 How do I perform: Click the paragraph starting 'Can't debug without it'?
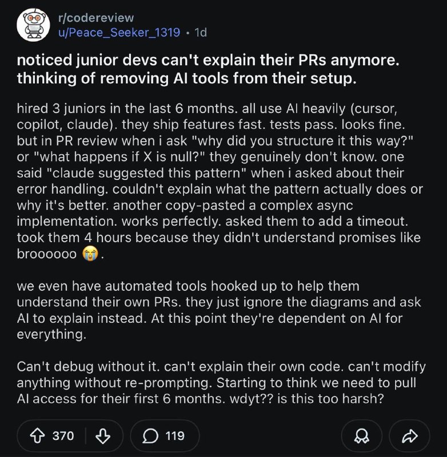tap(221, 383)
